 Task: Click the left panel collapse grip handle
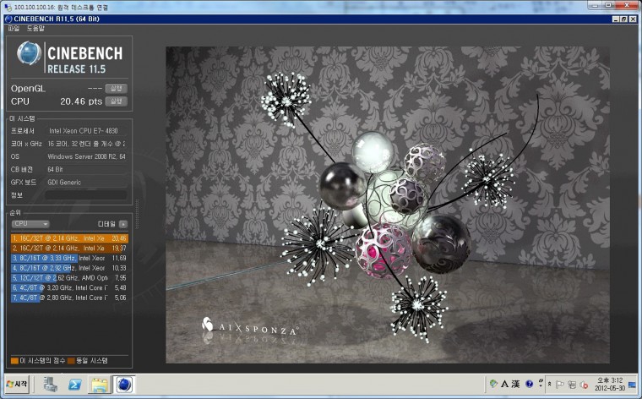pyautogui.click(x=137, y=214)
